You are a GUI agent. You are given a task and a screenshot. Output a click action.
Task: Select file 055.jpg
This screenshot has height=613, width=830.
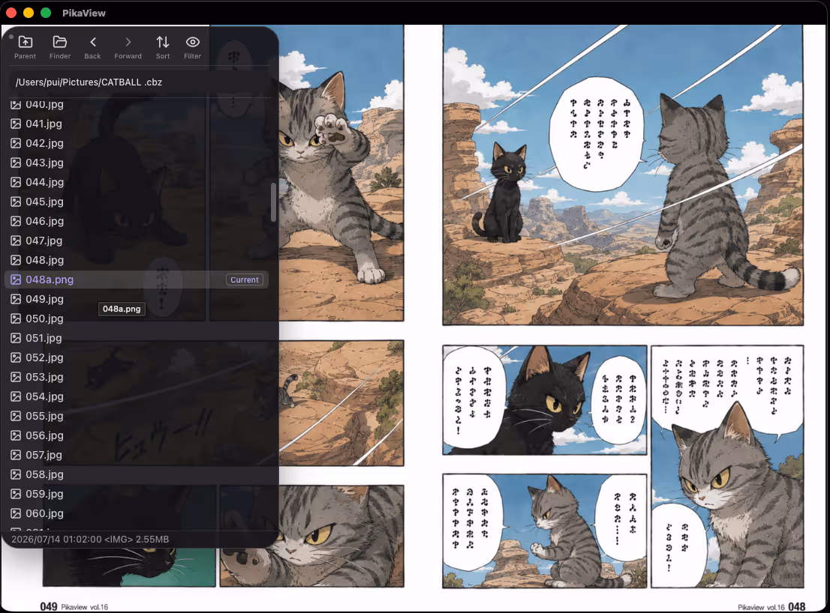137,417
